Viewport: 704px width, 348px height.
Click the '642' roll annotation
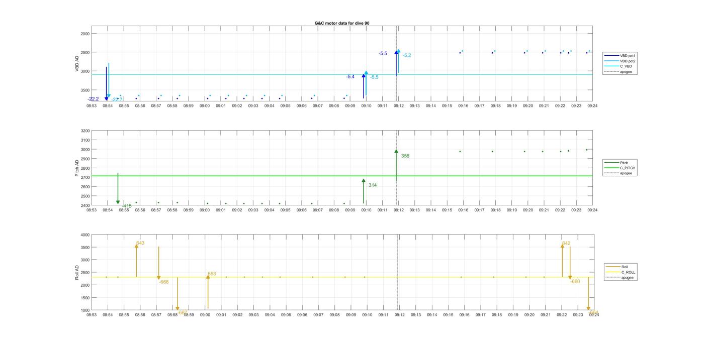pos(566,243)
